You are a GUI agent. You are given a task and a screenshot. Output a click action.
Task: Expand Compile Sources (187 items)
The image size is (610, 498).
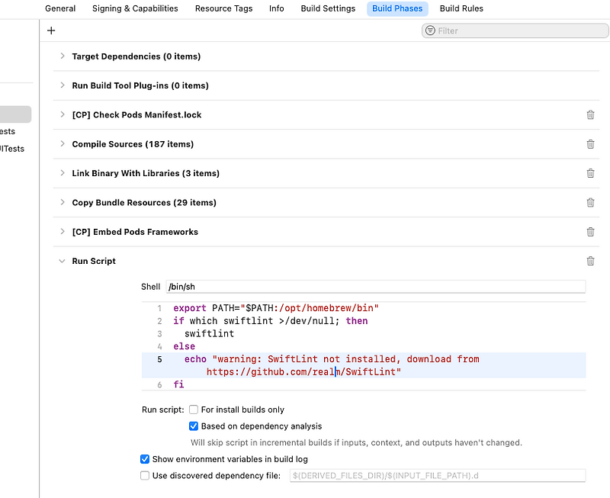(63, 144)
